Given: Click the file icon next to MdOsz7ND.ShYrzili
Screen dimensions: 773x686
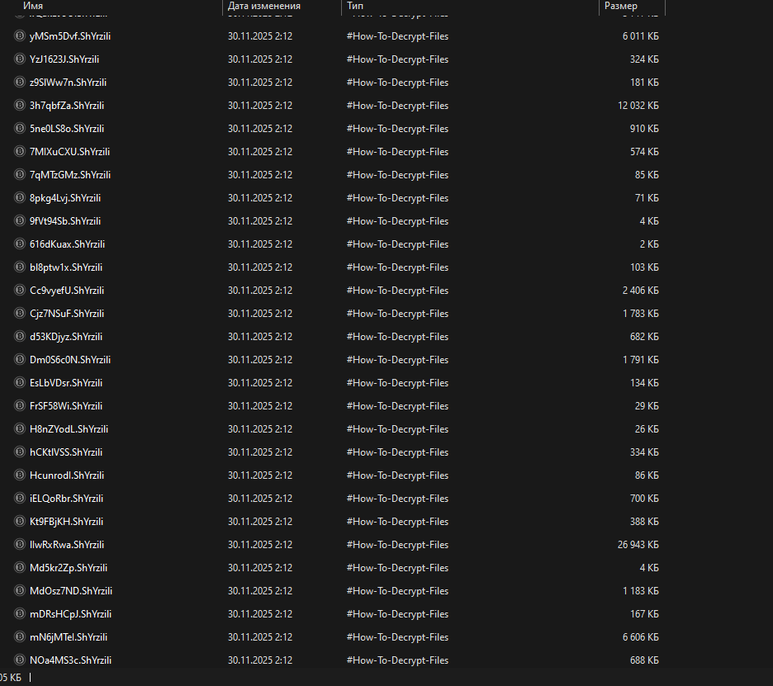Looking at the screenshot, I should [x=19, y=590].
